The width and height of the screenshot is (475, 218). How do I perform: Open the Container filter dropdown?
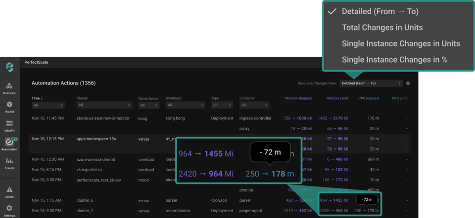pyautogui.click(x=254, y=105)
